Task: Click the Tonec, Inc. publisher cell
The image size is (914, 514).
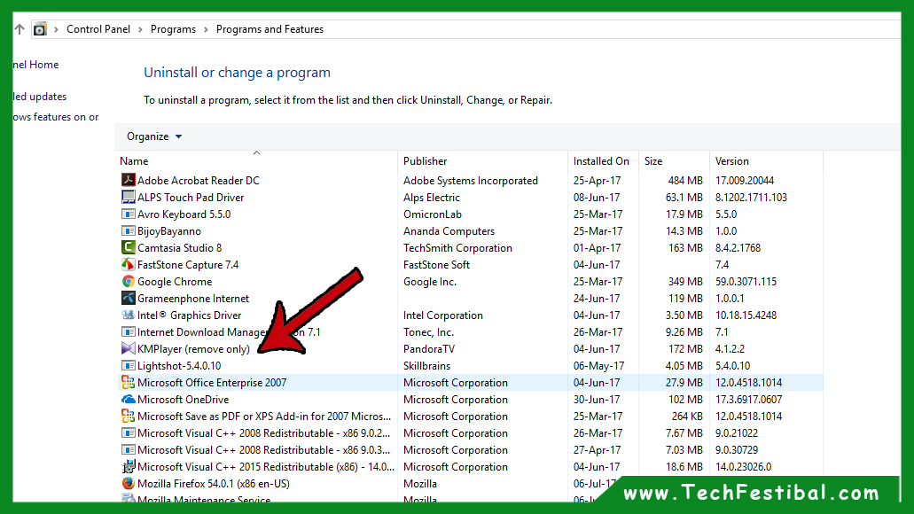Action: point(428,332)
